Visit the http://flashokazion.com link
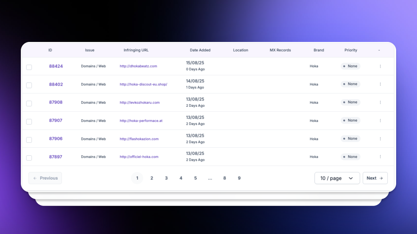 coord(139,139)
